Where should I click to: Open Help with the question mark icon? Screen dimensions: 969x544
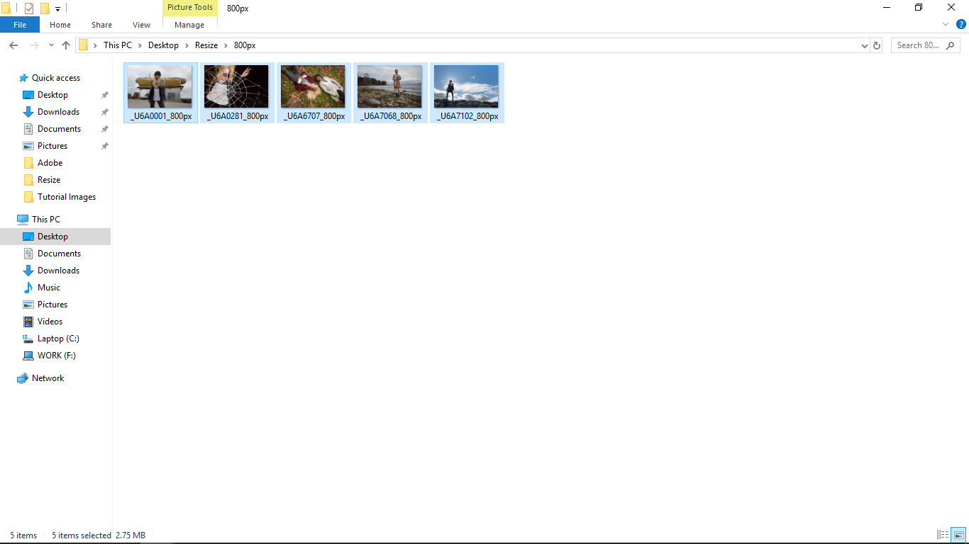(x=961, y=24)
